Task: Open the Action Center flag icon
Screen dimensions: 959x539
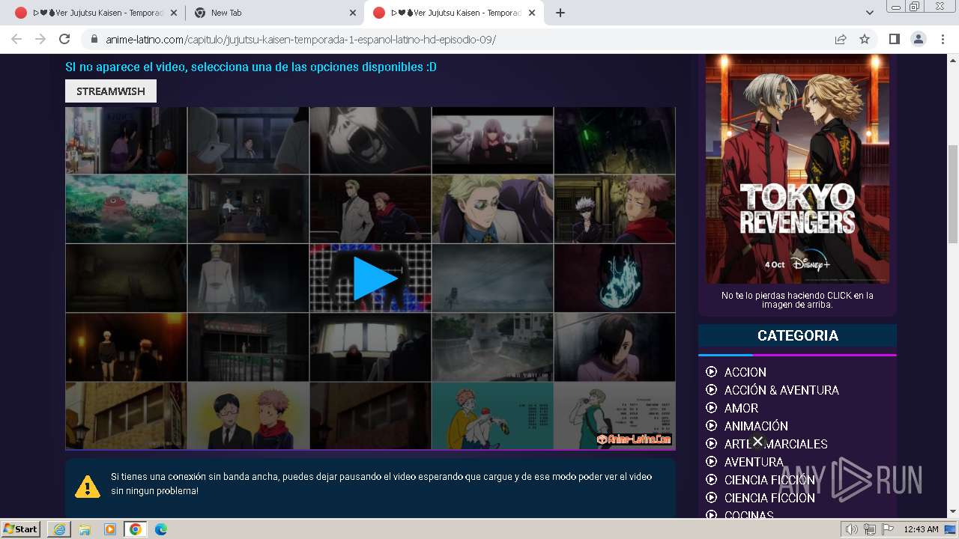Action: pyautogui.click(x=887, y=529)
